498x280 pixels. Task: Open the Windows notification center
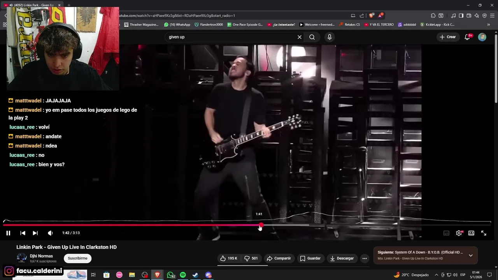[489, 275]
